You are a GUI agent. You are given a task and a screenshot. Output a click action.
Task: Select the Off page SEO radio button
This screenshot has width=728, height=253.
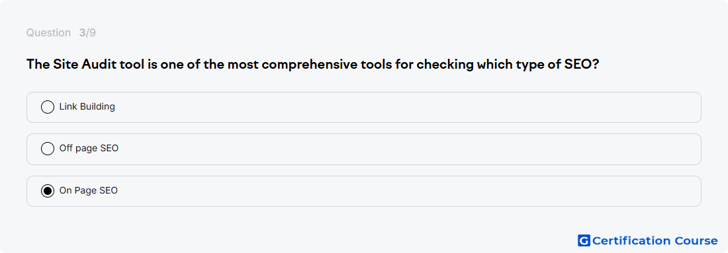click(x=48, y=149)
